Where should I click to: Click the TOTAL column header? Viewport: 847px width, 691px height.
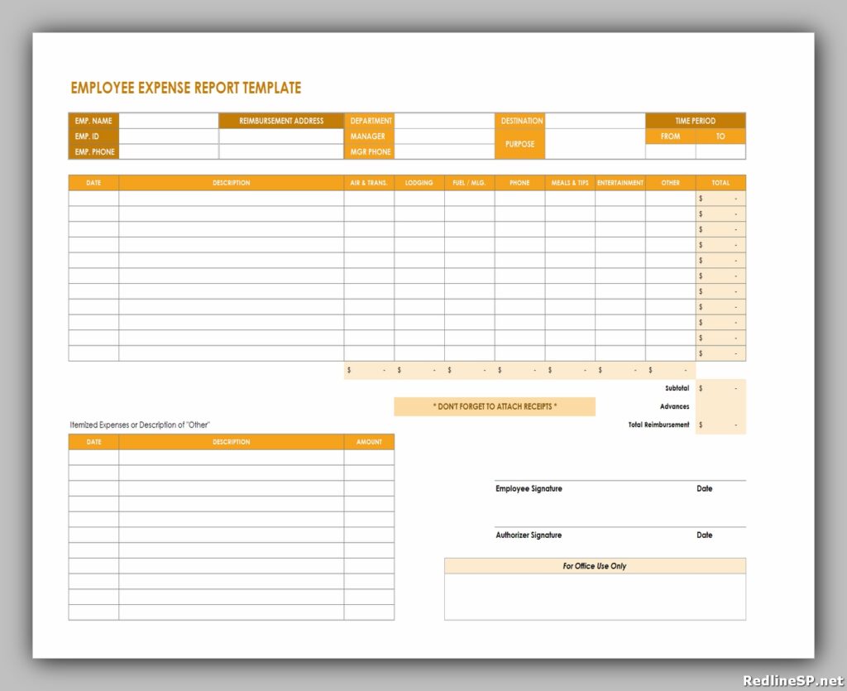coord(720,183)
